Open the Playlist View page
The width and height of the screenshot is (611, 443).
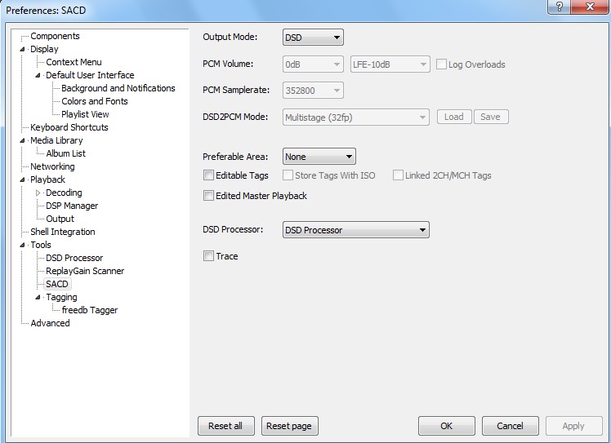coord(85,114)
